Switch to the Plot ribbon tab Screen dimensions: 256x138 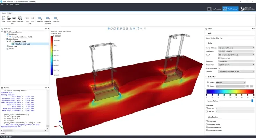click(10, 13)
